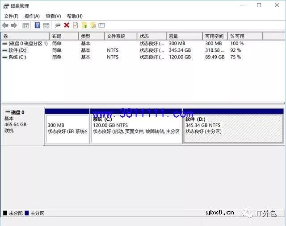The image size is (286, 226).
Task: Click the properties checkmark sheet icon
Action: [75, 25]
